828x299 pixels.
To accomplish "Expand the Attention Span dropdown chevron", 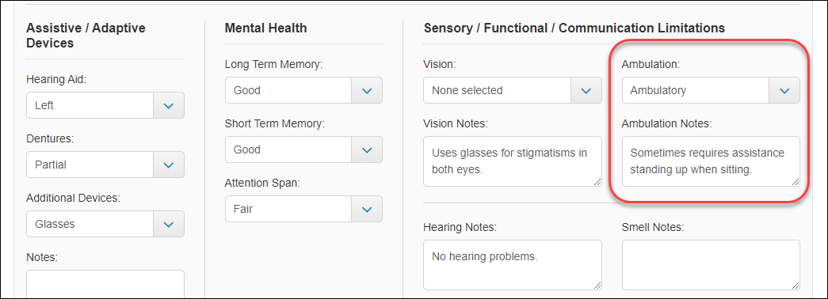I will 367,209.
